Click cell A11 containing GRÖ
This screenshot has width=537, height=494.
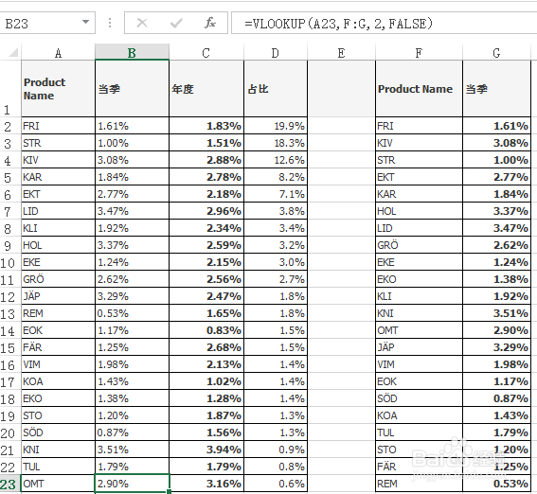[58, 279]
